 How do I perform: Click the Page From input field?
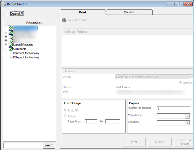coord(91,121)
